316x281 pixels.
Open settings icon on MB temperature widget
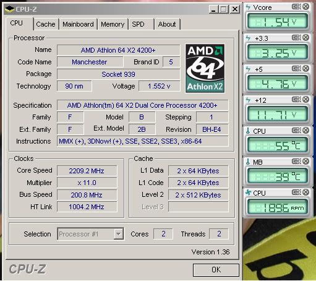coord(296,162)
